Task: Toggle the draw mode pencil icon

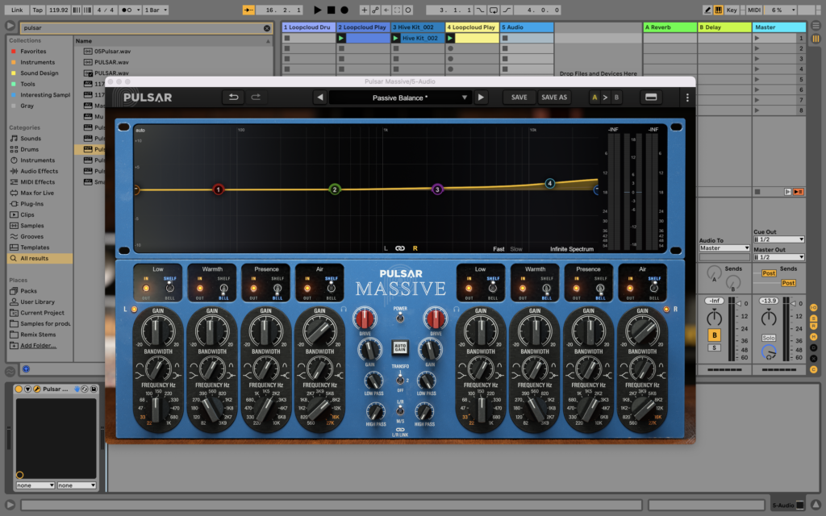Action: pos(707,10)
